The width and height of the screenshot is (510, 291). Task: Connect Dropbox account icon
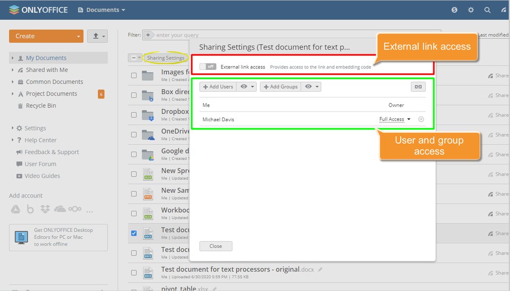pyautogui.click(x=45, y=209)
